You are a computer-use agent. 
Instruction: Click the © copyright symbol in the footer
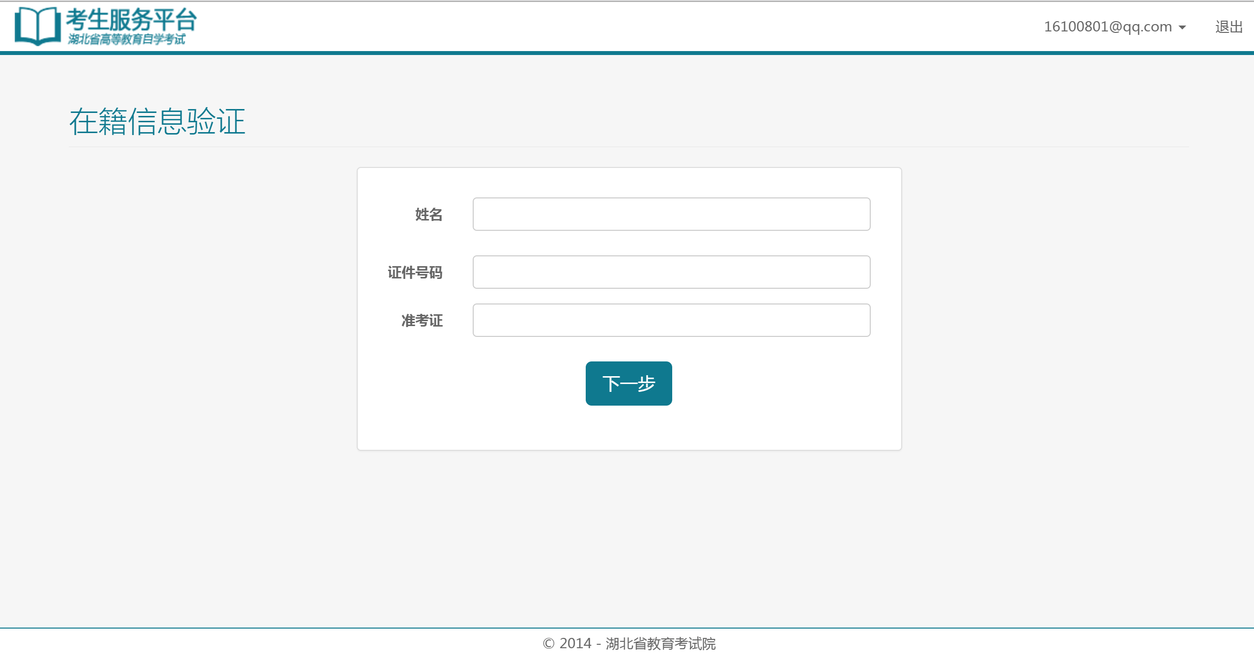548,644
